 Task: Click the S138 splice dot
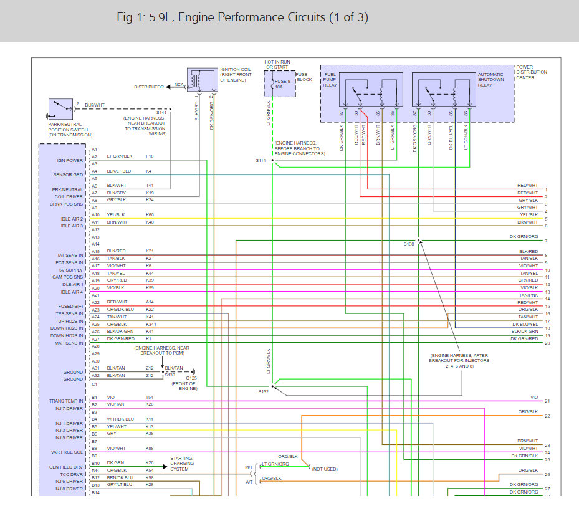click(x=418, y=241)
